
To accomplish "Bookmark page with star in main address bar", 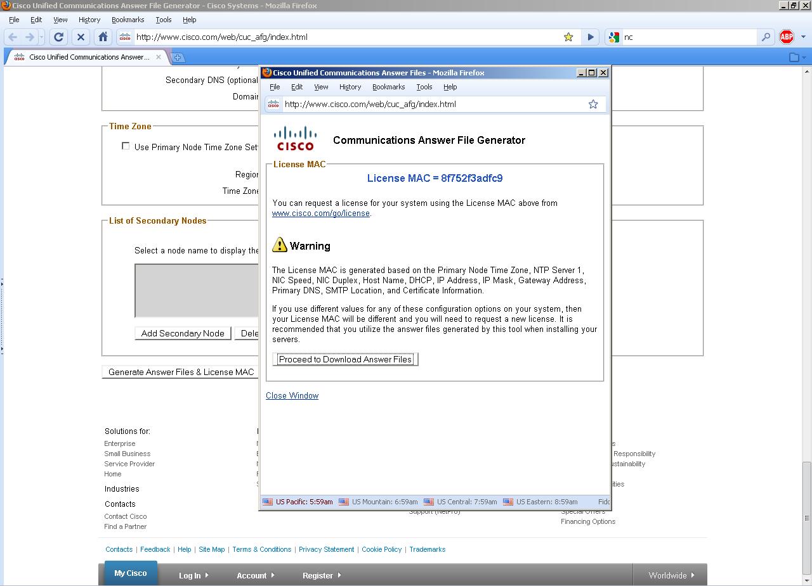I will [568, 37].
